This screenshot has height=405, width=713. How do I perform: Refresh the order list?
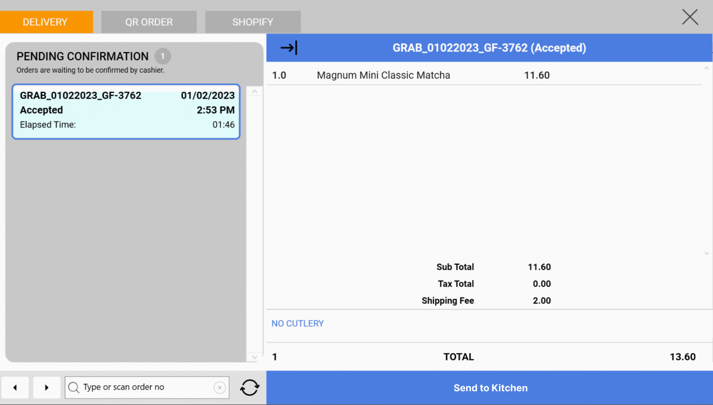click(250, 388)
